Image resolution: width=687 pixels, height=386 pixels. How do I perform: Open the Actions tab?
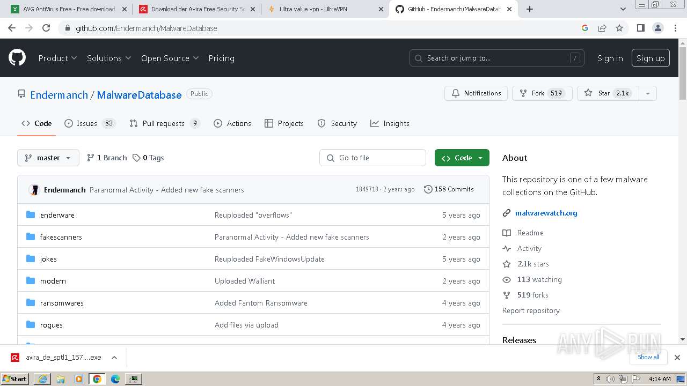[x=232, y=123]
